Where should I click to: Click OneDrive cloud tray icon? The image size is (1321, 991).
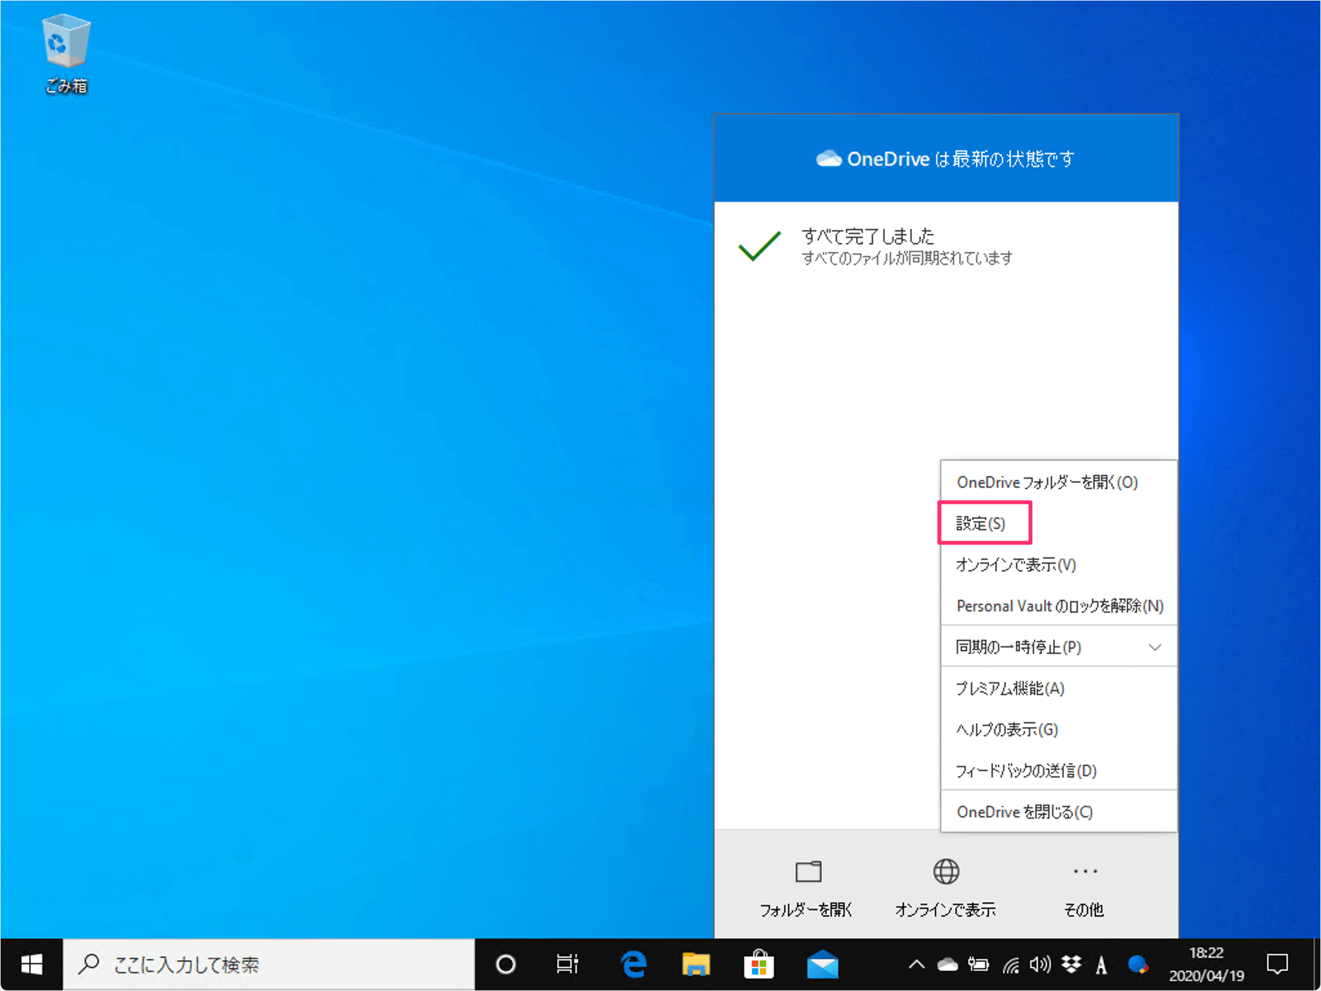(x=947, y=964)
